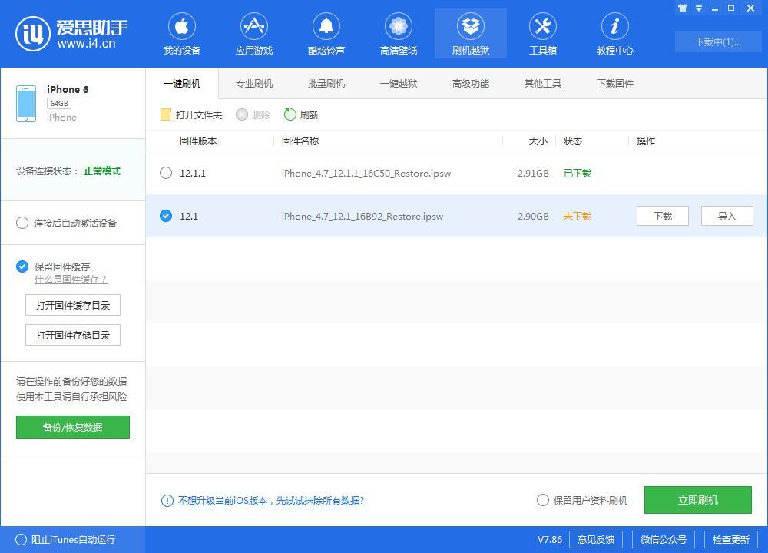Image resolution: width=768 pixels, height=553 pixels.
Task: Switch to 批量刷机 tab
Action: coord(326,83)
